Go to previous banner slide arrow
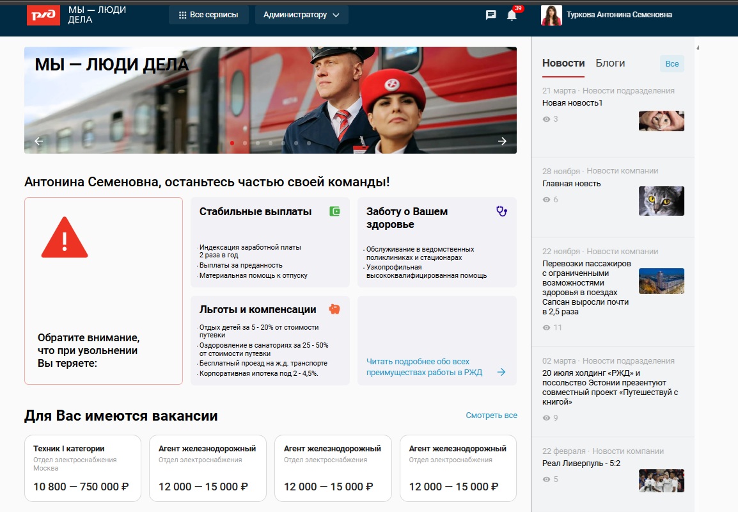Viewport: 738px width, 516px height. (x=39, y=141)
